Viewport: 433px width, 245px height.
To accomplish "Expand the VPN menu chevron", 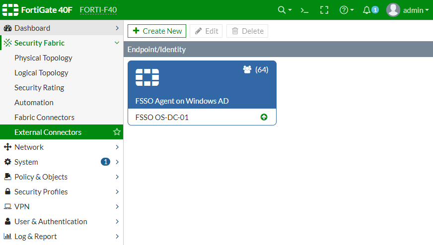I will [117, 207].
